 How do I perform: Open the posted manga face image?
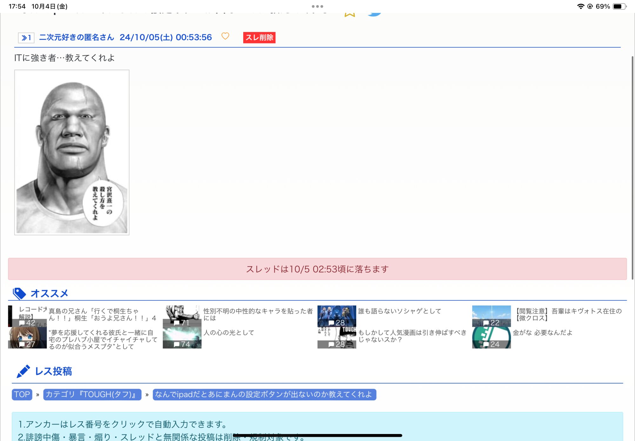tap(72, 152)
